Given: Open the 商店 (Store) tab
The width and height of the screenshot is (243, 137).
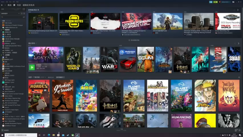Looking at the screenshot, I should pos(9,5).
